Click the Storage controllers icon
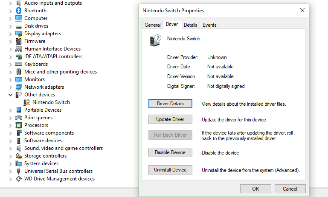The width and height of the screenshot is (328, 197). pyautogui.click(x=19, y=156)
